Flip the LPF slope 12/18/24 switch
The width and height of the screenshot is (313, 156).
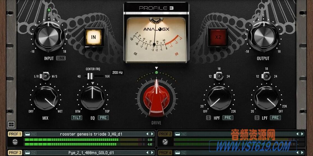coord(266,76)
